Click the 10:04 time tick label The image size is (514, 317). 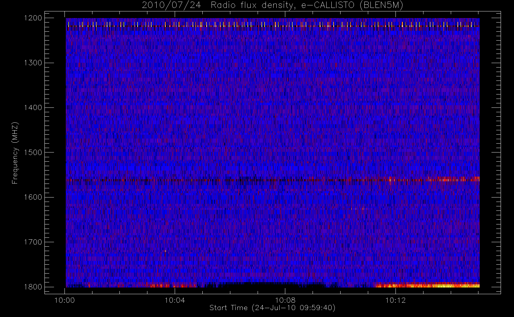[175, 300]
